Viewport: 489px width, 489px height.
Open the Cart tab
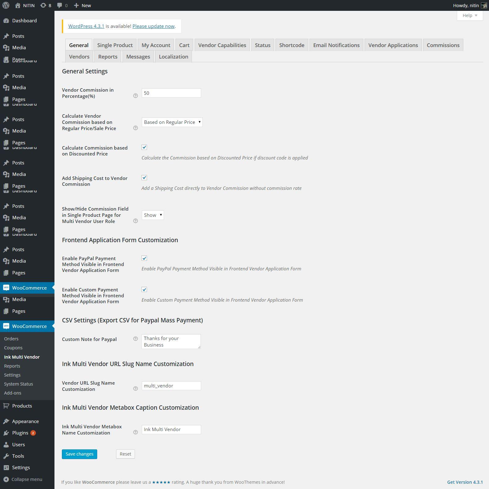(184, 45)
